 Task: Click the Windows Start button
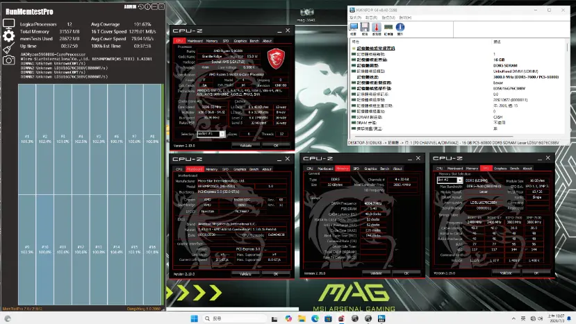pyautogui.click(x=195, y=318)
